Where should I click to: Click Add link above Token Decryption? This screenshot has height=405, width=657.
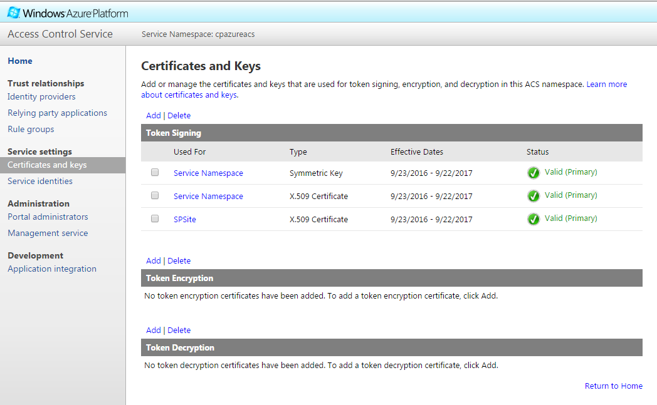[154, 330]
